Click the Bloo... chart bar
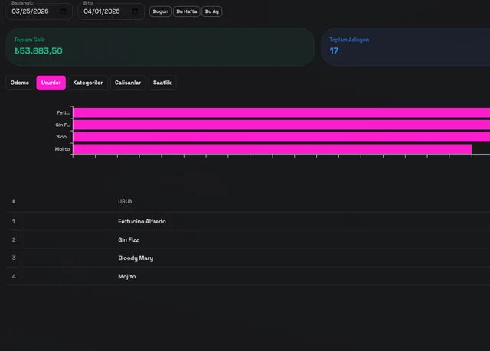The image size is (490, 351). click(x=281, y=137)
